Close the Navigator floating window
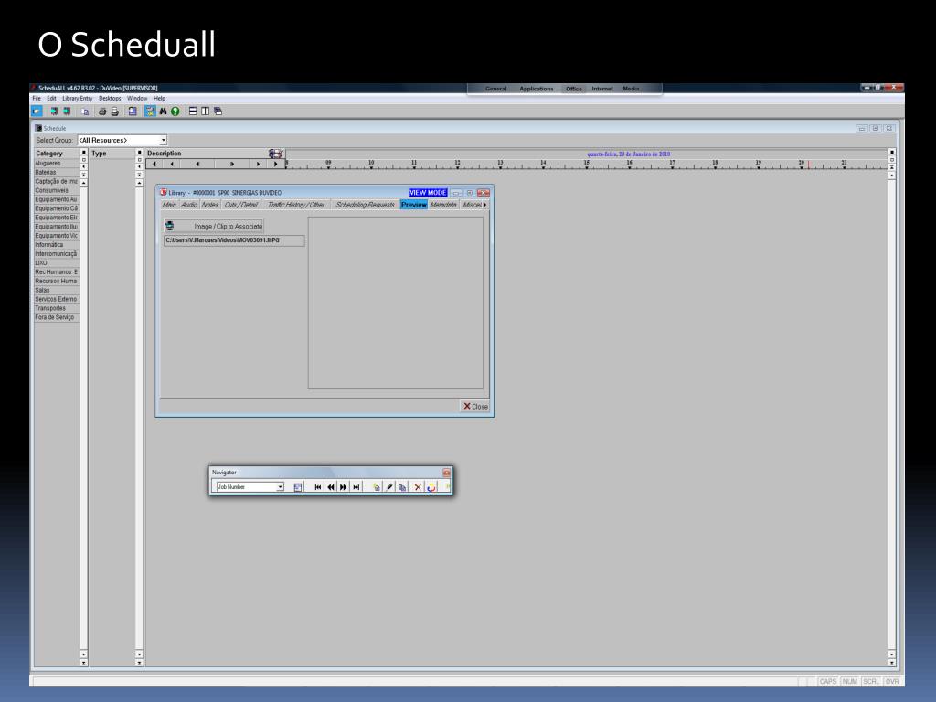The image size is (936, 702). pos(446,473)
